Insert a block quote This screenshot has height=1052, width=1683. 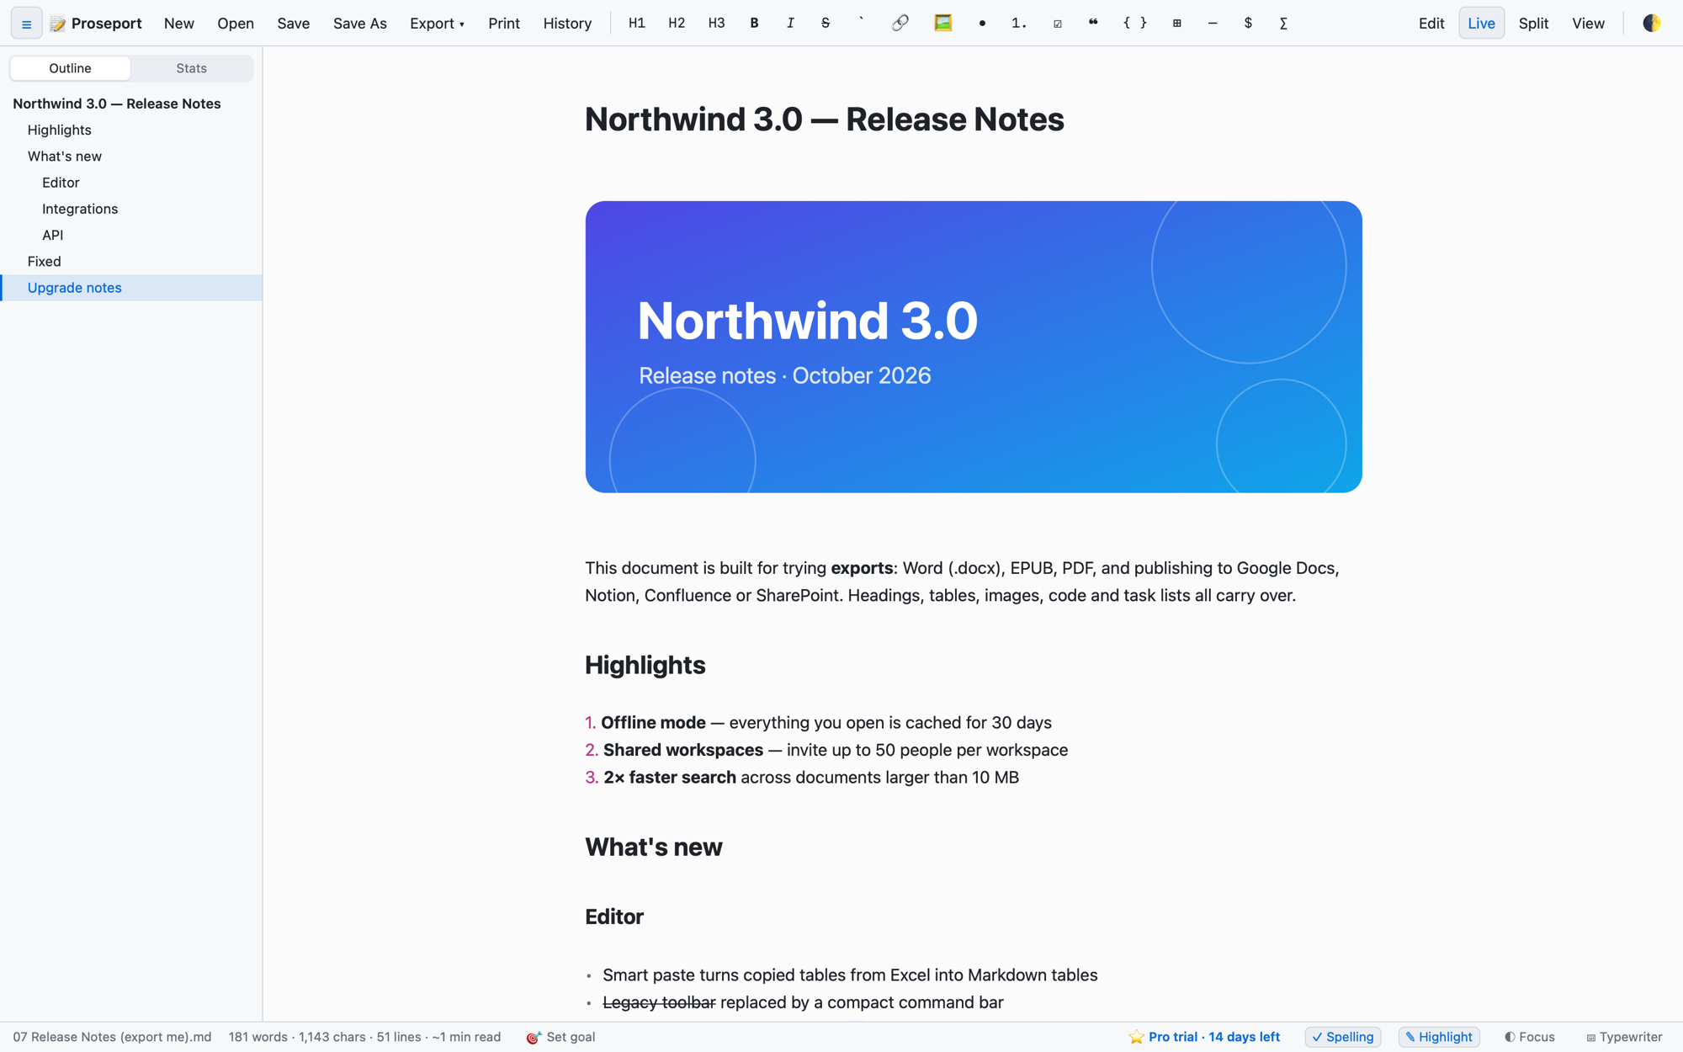pos(1093,24)
